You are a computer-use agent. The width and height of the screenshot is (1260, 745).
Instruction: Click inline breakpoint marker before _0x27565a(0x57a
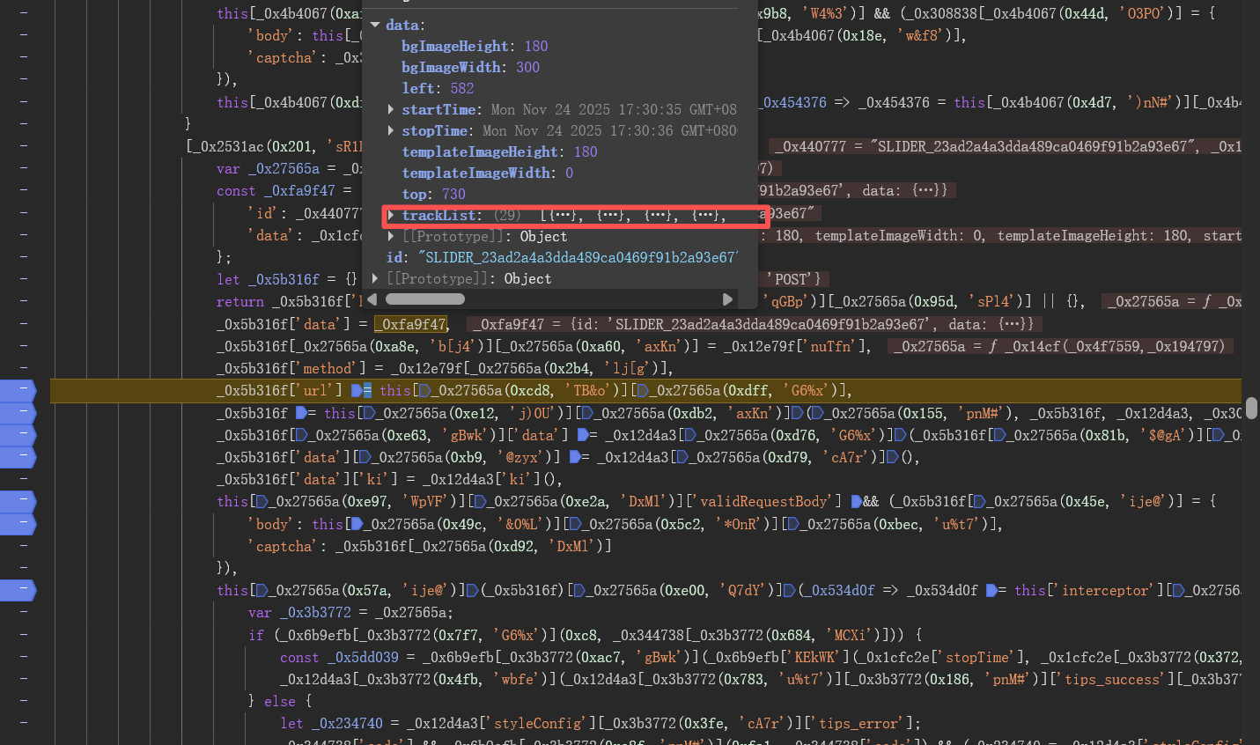pos(262,591)
